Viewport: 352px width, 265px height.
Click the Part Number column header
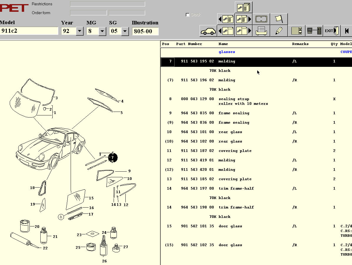tap(189, 44)
